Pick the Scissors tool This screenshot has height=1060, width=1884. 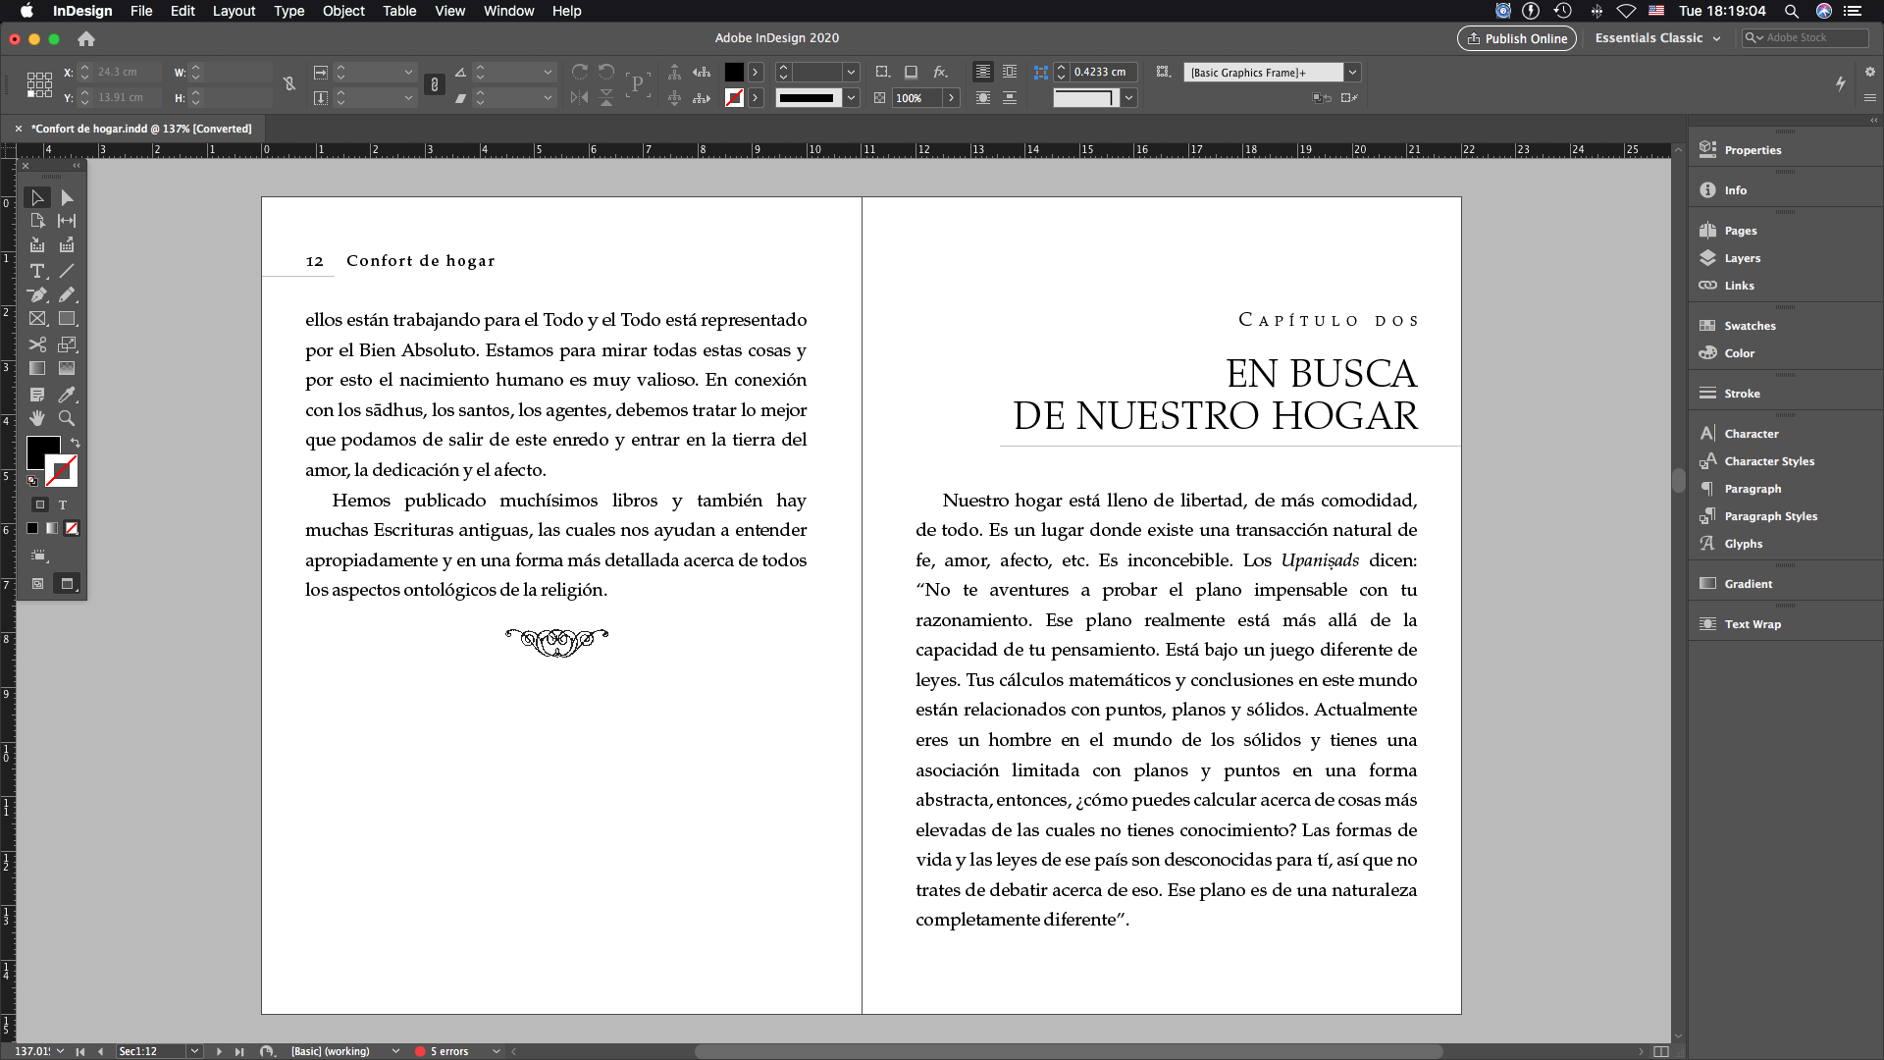[37, 344]
